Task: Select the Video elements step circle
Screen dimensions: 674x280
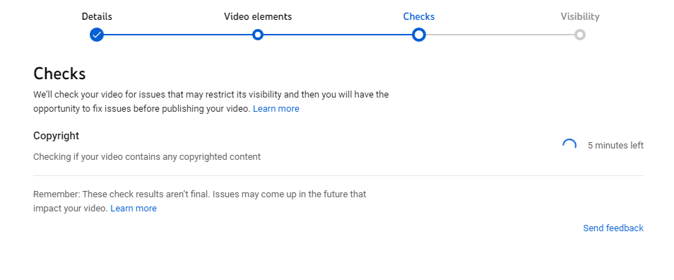Action: pyautogui.click(x=257, y=35)
